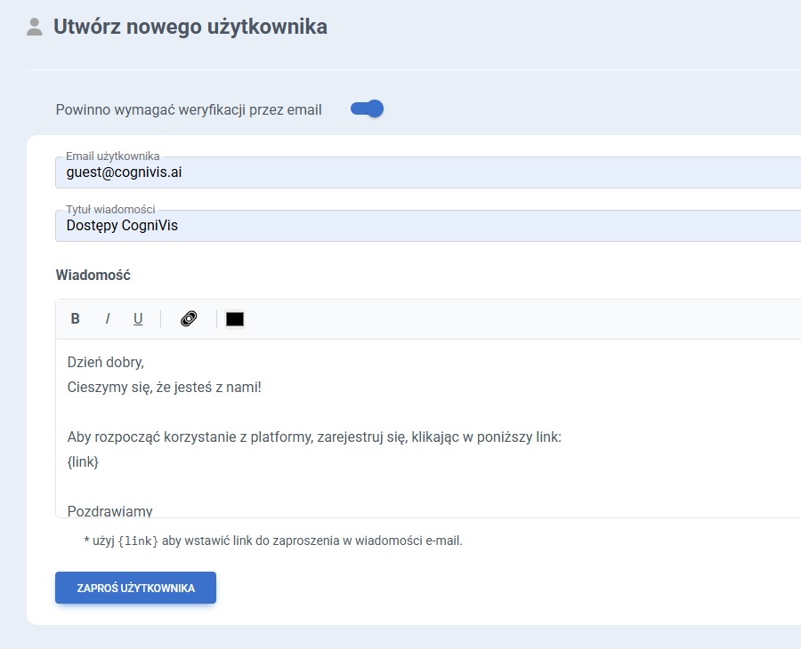Disable the email verification switch
This screenshot has height=649, width=801.
(367, 109)
